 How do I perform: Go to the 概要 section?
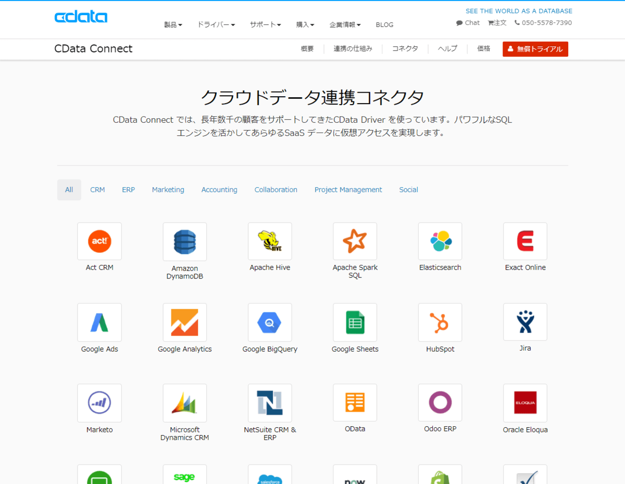tap(307, 49)
